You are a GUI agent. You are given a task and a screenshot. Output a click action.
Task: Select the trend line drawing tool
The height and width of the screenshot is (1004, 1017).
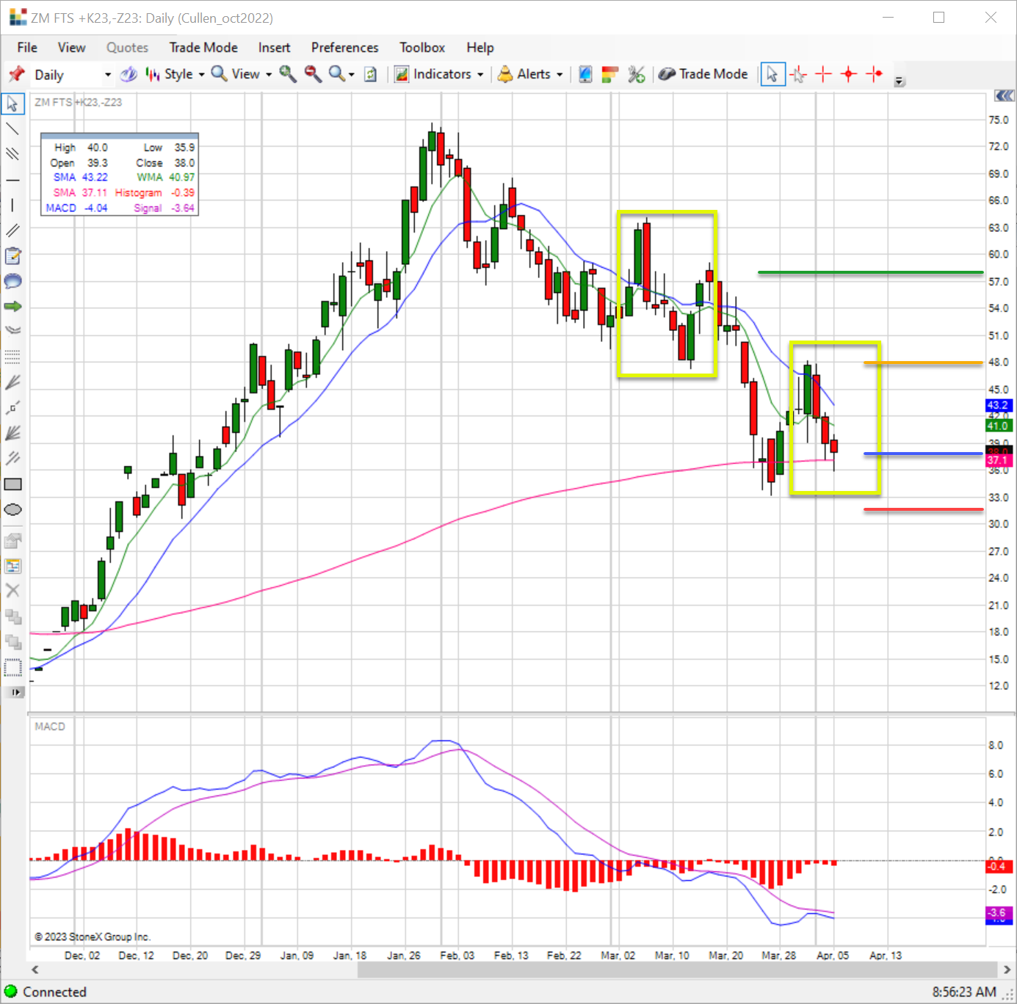pyautogui.click(x=13, y=129)
